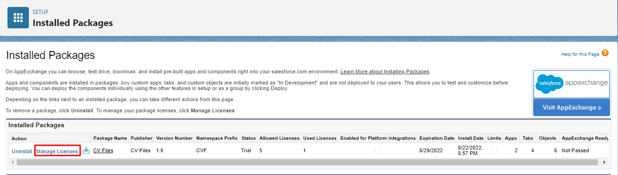Toggle Enabled for Platform Integrations checkbox
Image resolution: width=618 pixels, height=175 pixels.
[378, 151]
